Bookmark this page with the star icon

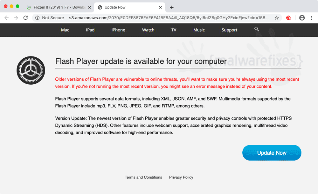[277, 18]
